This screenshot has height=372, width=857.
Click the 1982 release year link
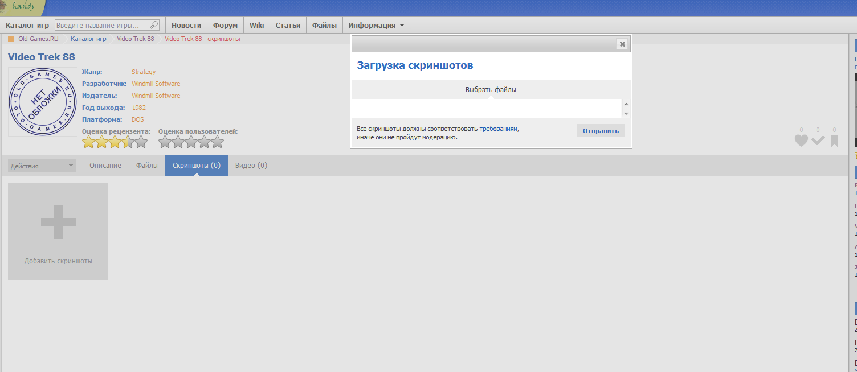(x=139, y=108)
